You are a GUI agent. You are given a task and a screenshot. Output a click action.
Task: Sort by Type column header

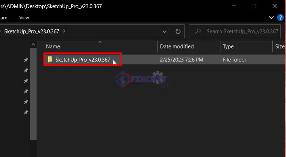pyautogui.click(x=228, y=46)
